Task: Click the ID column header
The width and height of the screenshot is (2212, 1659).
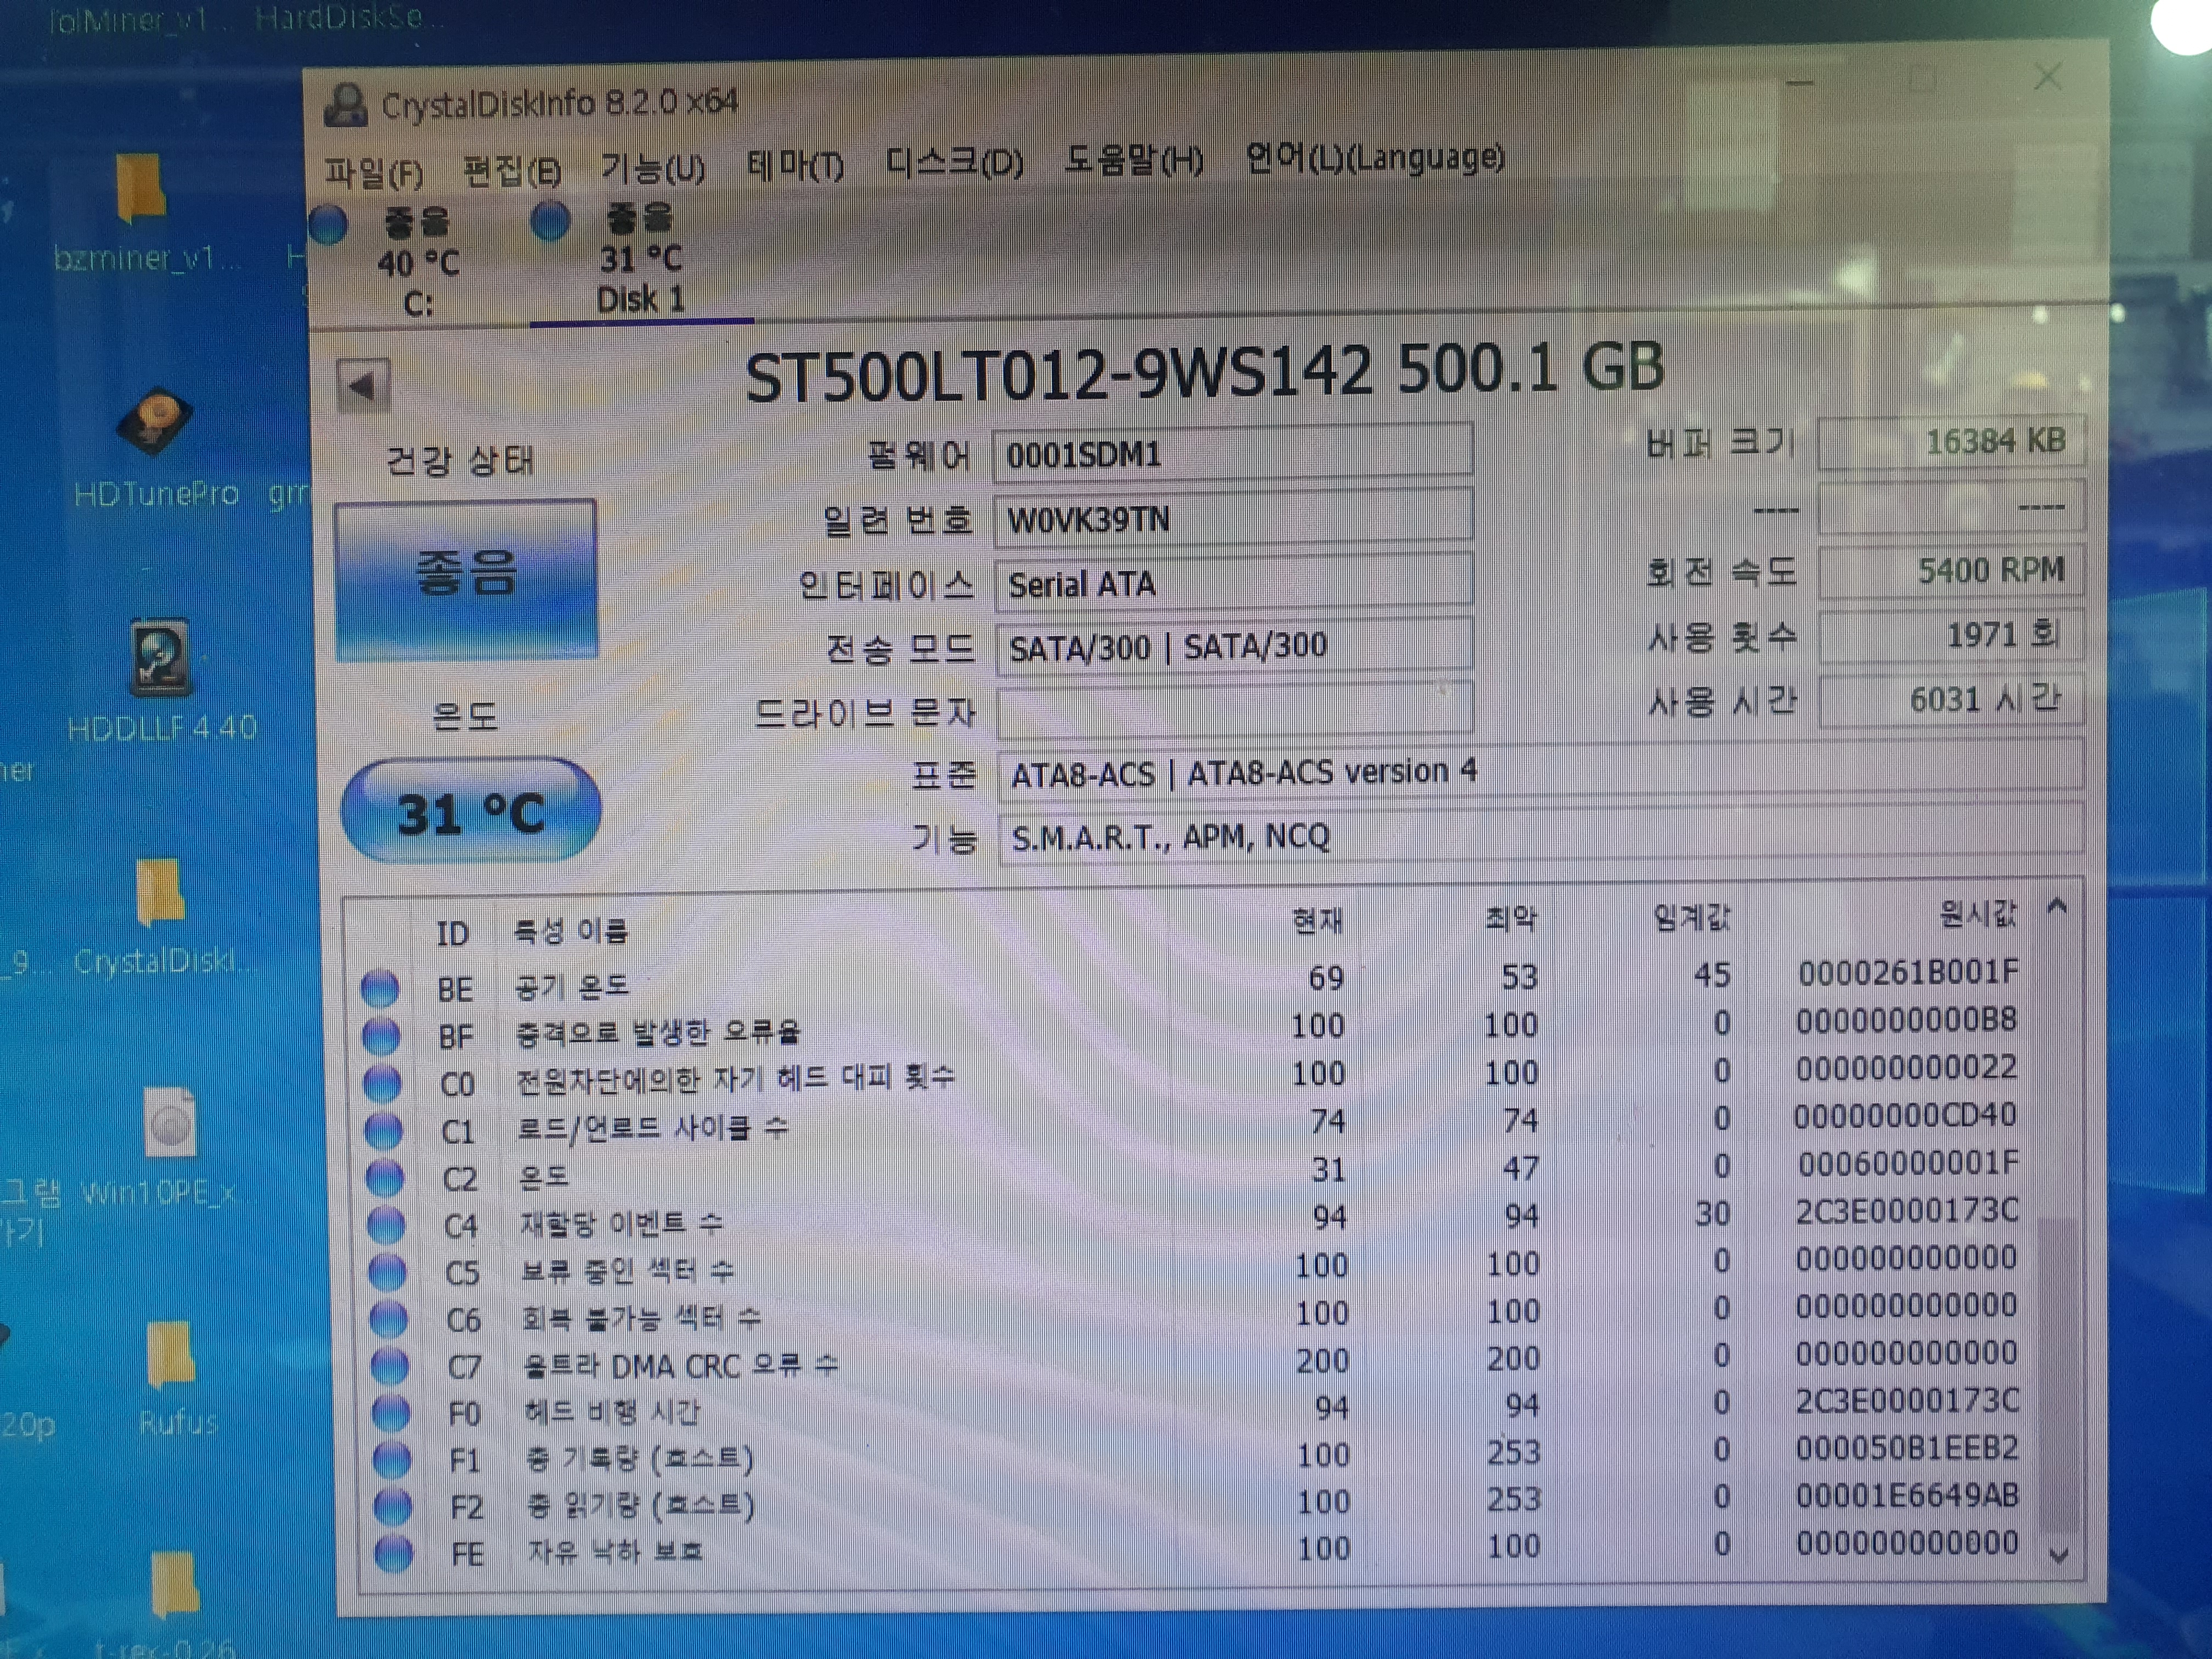Action: [452, 933]
